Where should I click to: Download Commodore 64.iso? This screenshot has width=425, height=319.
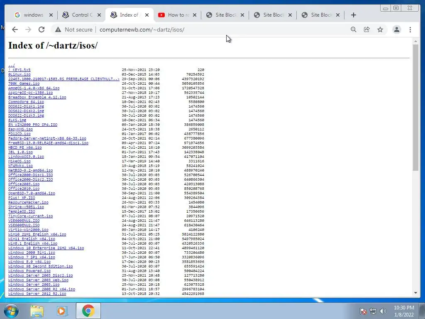[26, 102]
